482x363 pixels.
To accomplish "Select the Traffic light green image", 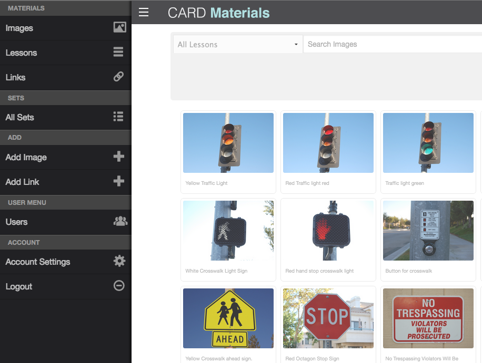I will pos(428,143).
